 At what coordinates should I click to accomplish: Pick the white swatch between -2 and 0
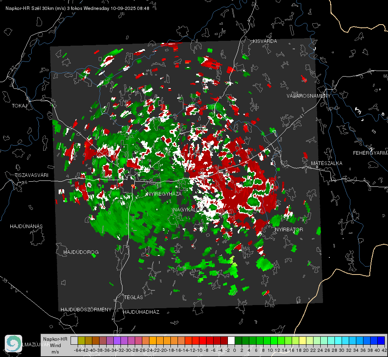pyautogui.click(x=231, y=340)
